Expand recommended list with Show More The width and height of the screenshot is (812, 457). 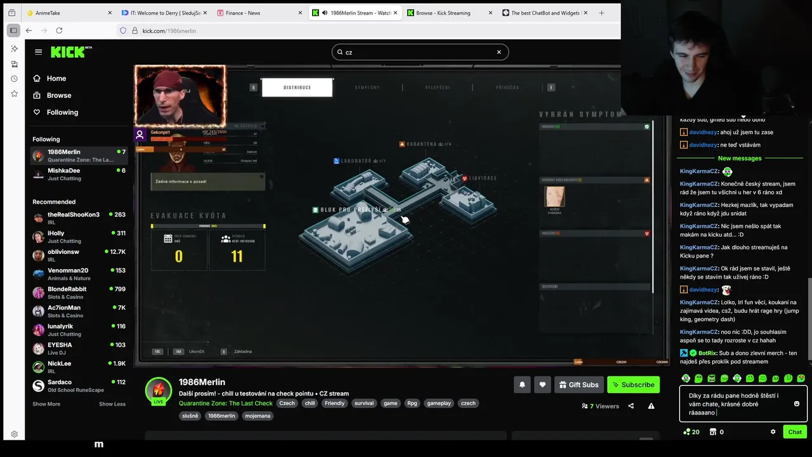[46, 404]
